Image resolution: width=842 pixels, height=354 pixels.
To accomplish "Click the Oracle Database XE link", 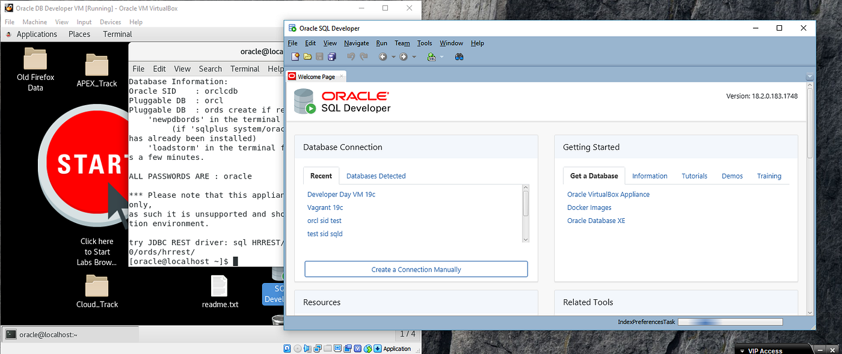I will [x=596, y=221].
